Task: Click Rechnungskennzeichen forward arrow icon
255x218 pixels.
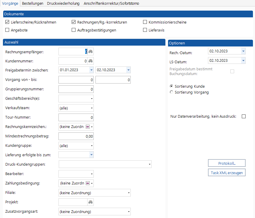Action: coord(88,127)
